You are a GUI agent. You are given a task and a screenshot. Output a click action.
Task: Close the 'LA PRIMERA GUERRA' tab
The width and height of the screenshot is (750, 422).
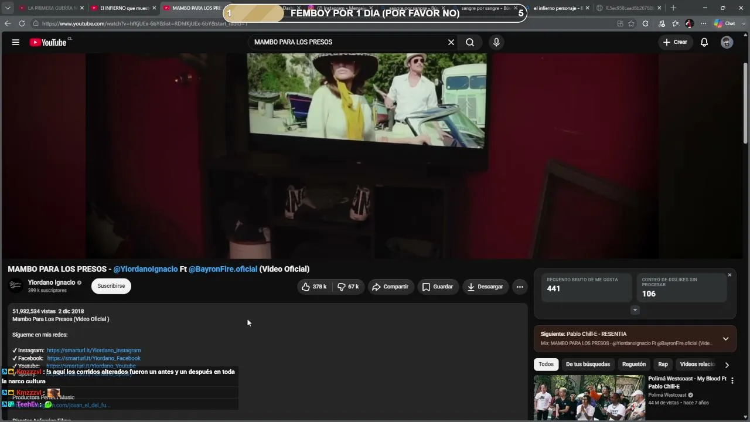[82, 8]
